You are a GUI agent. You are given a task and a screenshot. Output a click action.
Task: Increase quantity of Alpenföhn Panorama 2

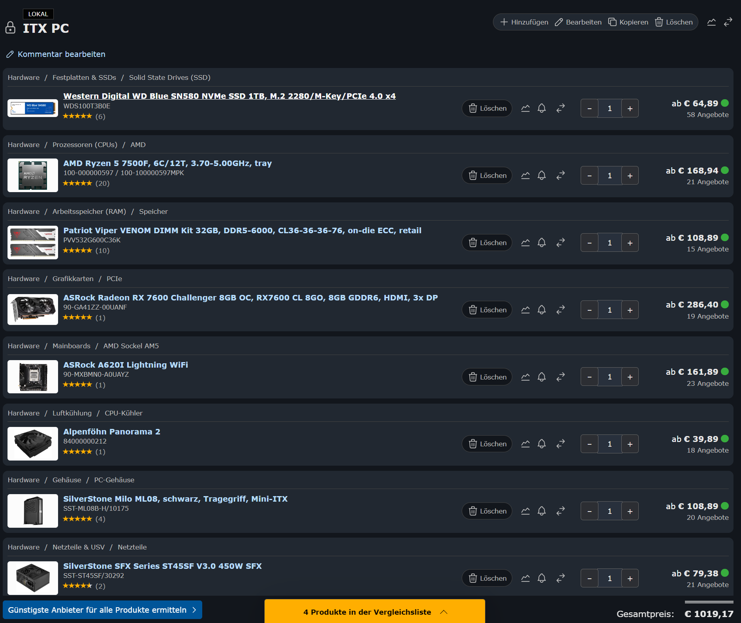point(630,444)
